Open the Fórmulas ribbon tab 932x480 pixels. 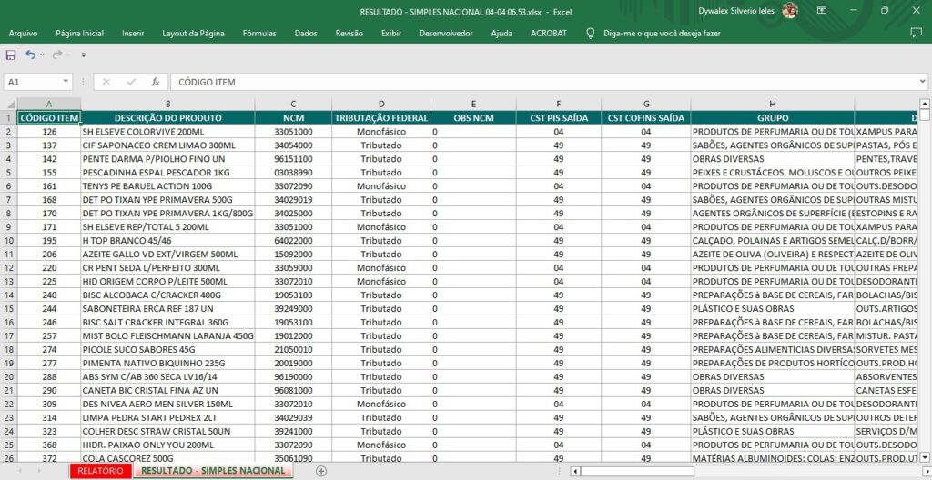(x=259, y=33)
